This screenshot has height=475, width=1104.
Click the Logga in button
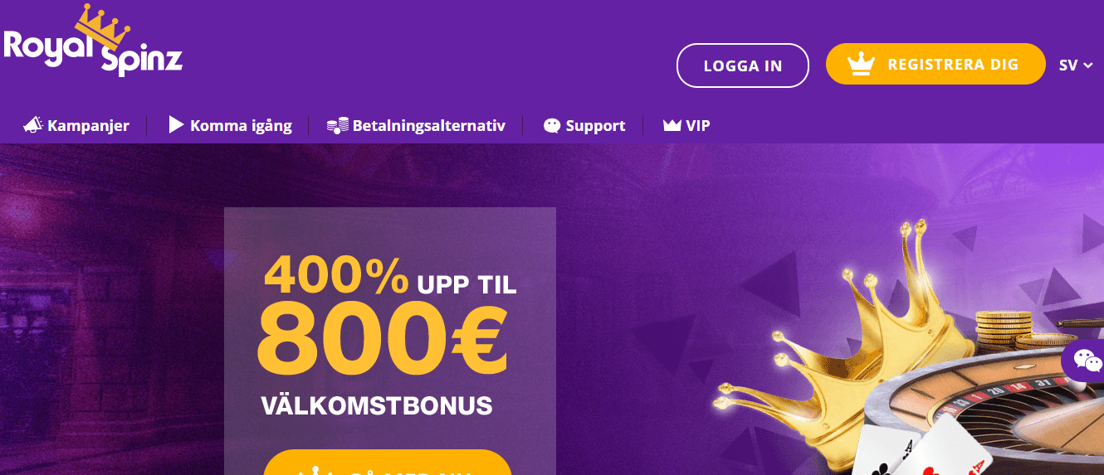pos(743,65)
